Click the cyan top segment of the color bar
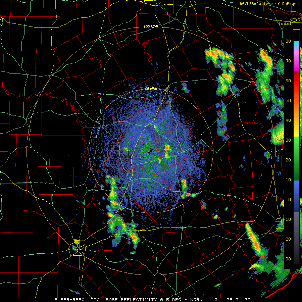The width and height of the screenshot is (302, 302). 297,43
